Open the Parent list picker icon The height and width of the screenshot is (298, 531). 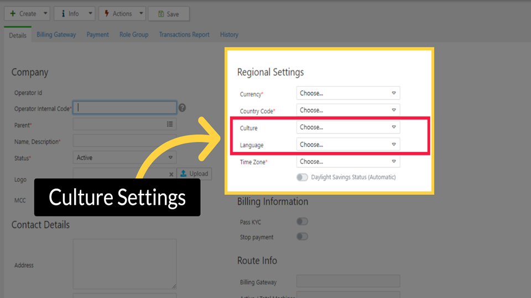[x=170, y=125]
